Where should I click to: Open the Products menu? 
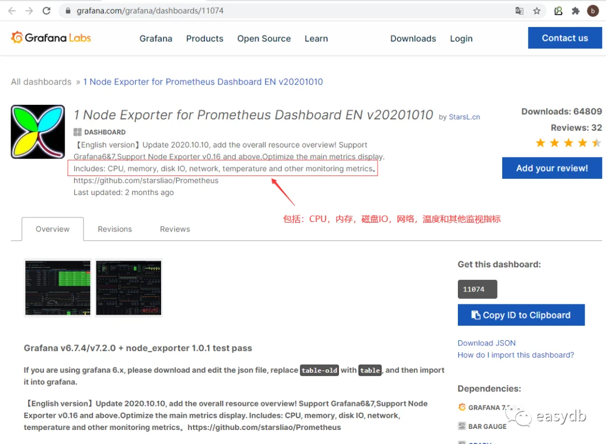[x=205, y=39]
